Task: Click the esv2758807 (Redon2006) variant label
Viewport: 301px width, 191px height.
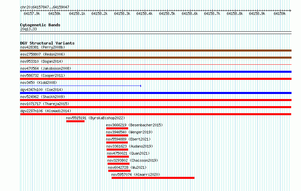Action: point(43,54)
